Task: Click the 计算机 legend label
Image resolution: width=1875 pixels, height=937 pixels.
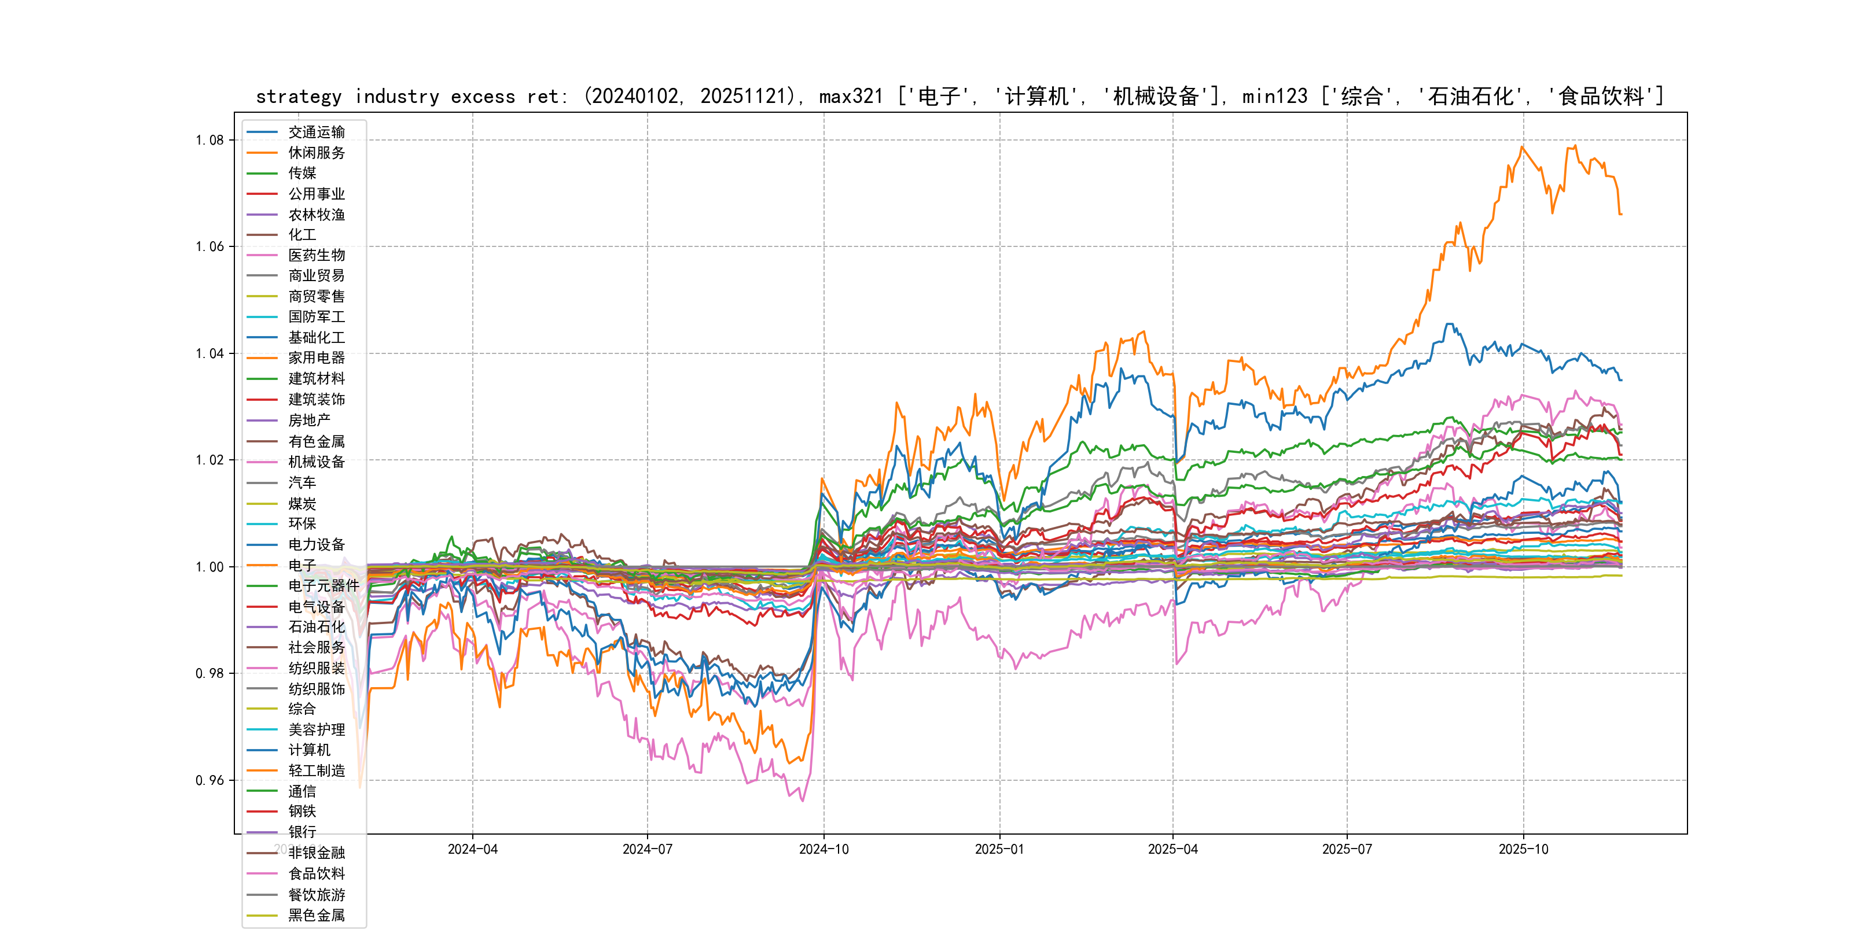Action: (x=308, y=750)
